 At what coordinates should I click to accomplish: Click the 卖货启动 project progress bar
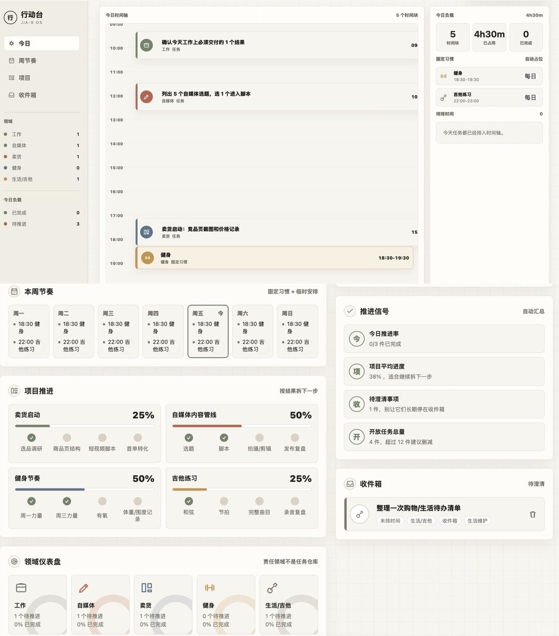click(84, 426)
